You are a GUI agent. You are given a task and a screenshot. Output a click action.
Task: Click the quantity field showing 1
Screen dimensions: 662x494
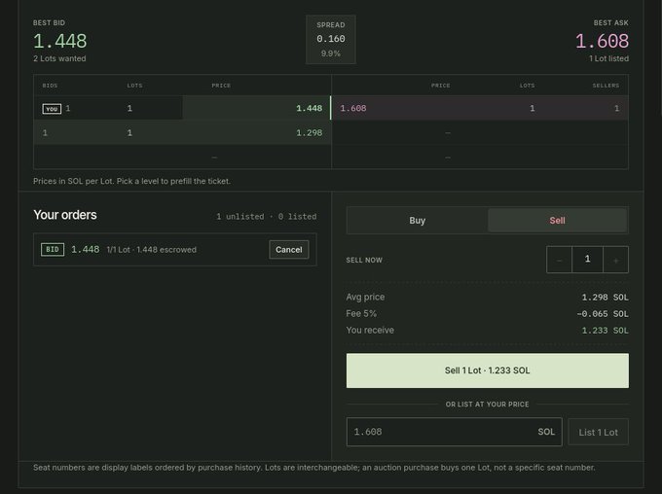[x=587, y=260]
